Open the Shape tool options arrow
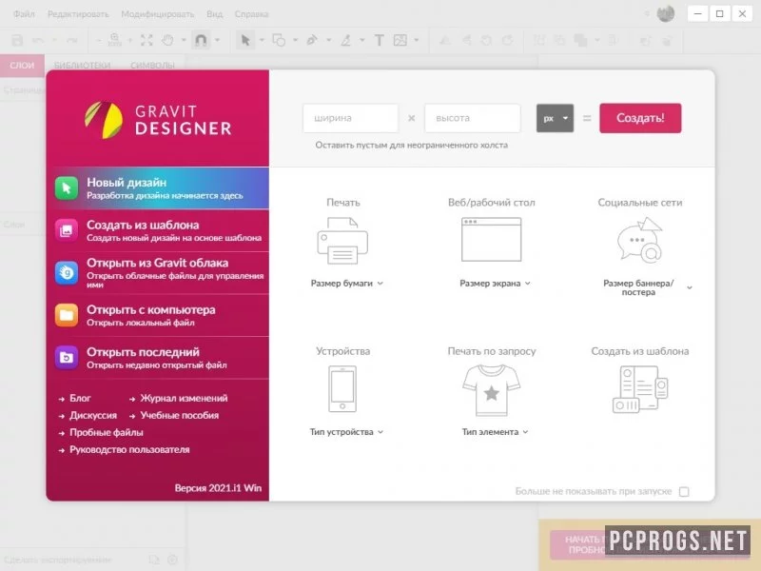This screenshot has width=761, height=571. pyautogui.click(x=295, y=40)
